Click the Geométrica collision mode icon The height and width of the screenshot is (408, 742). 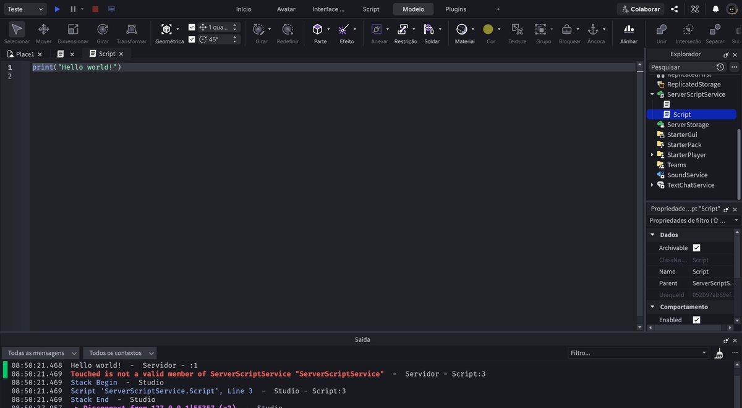pyautogui.click(x=166, y=29)
